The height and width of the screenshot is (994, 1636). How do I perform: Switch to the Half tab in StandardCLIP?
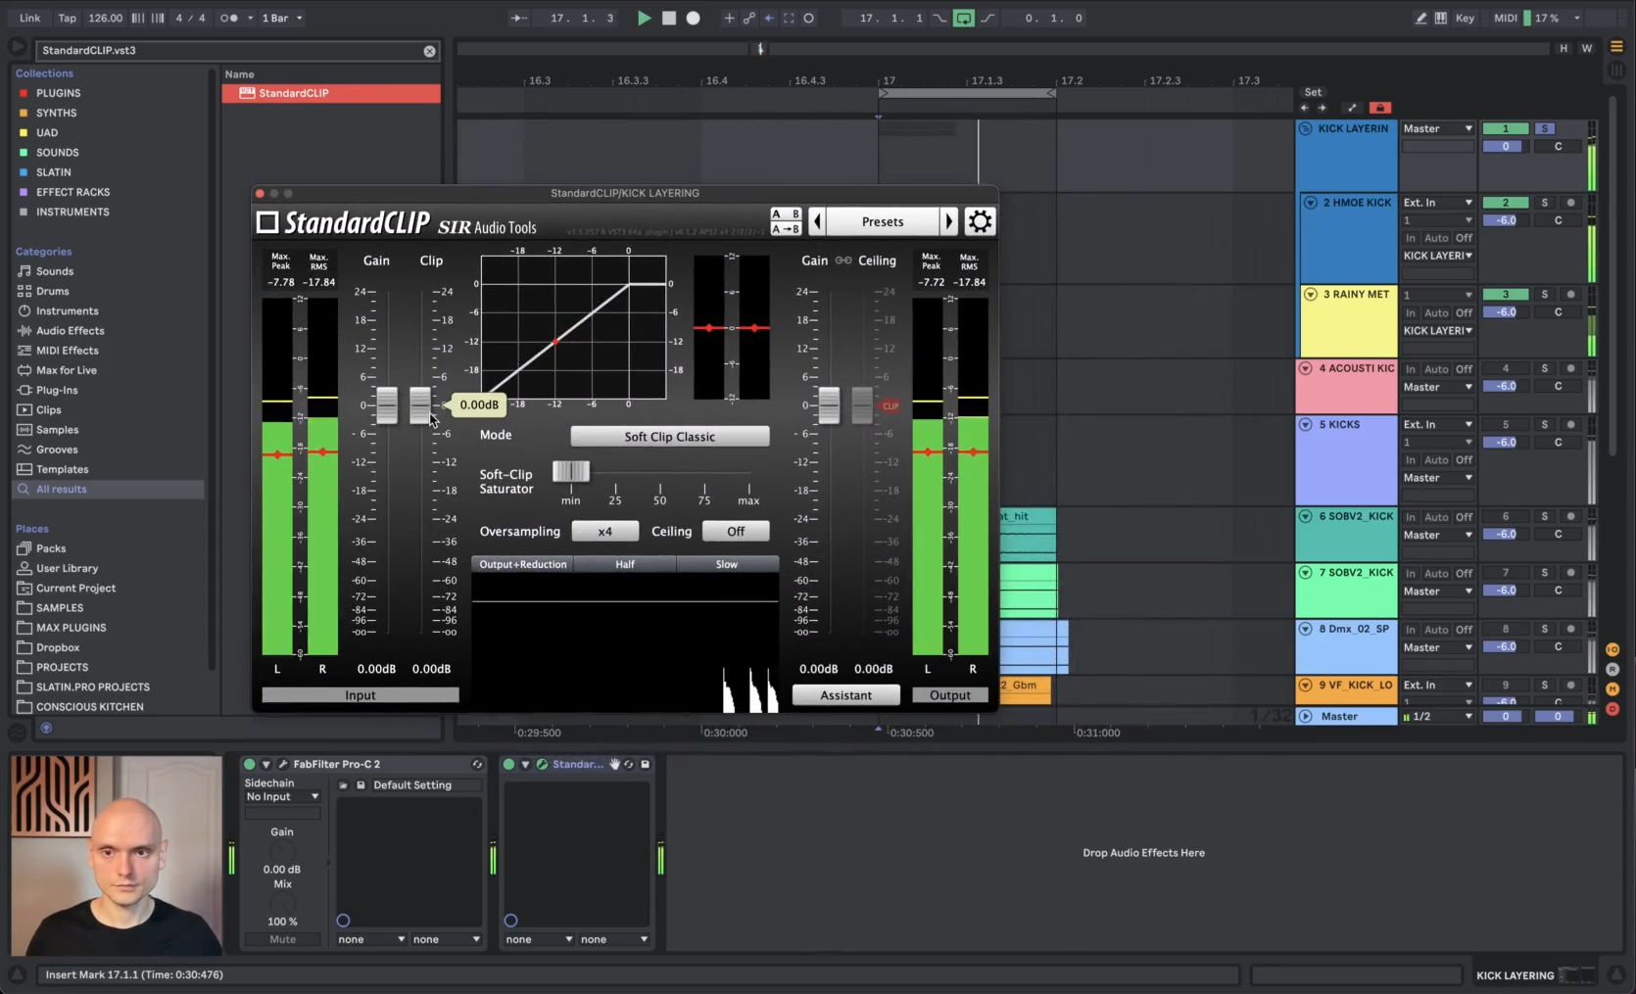(x=624, y=564)
